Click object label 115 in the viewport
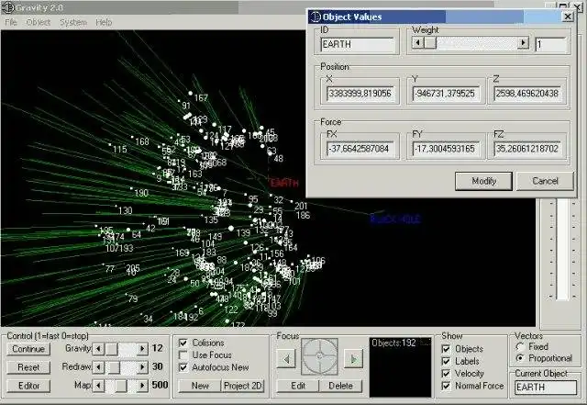 coord(120,150)
